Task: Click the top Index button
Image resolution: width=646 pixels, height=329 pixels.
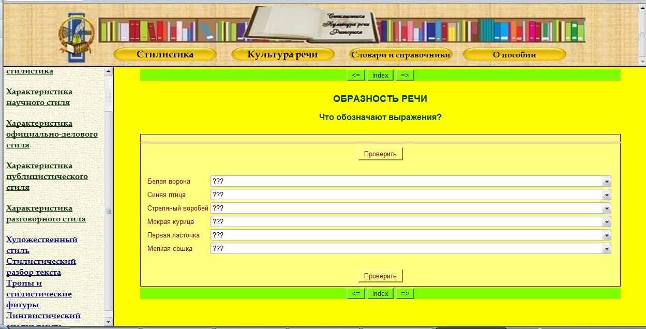Action: [380, 75]
